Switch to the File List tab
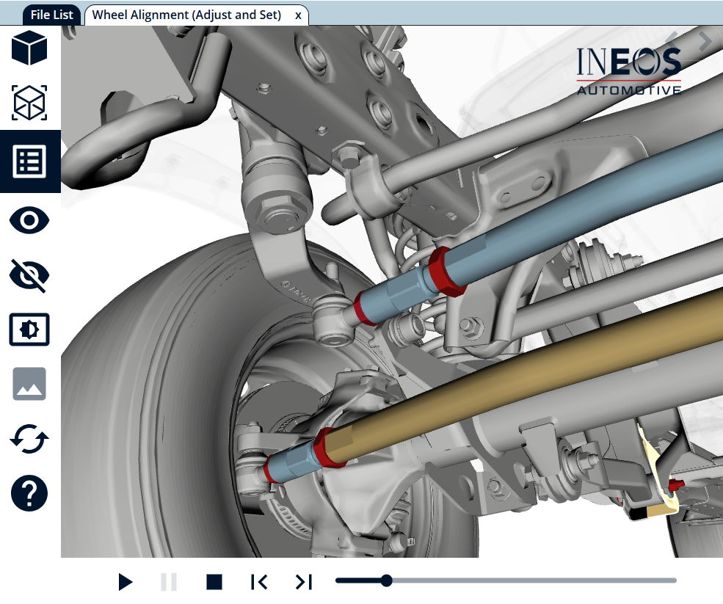 [x=52, y=15]
